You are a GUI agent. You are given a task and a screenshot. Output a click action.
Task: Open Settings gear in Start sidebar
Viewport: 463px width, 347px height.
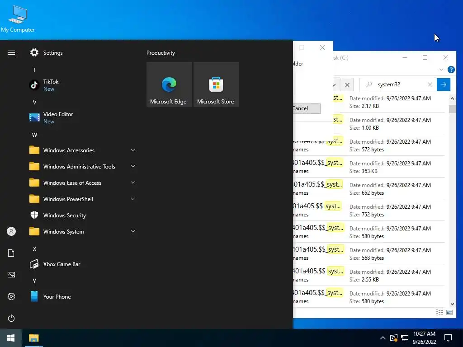[11, 296]
